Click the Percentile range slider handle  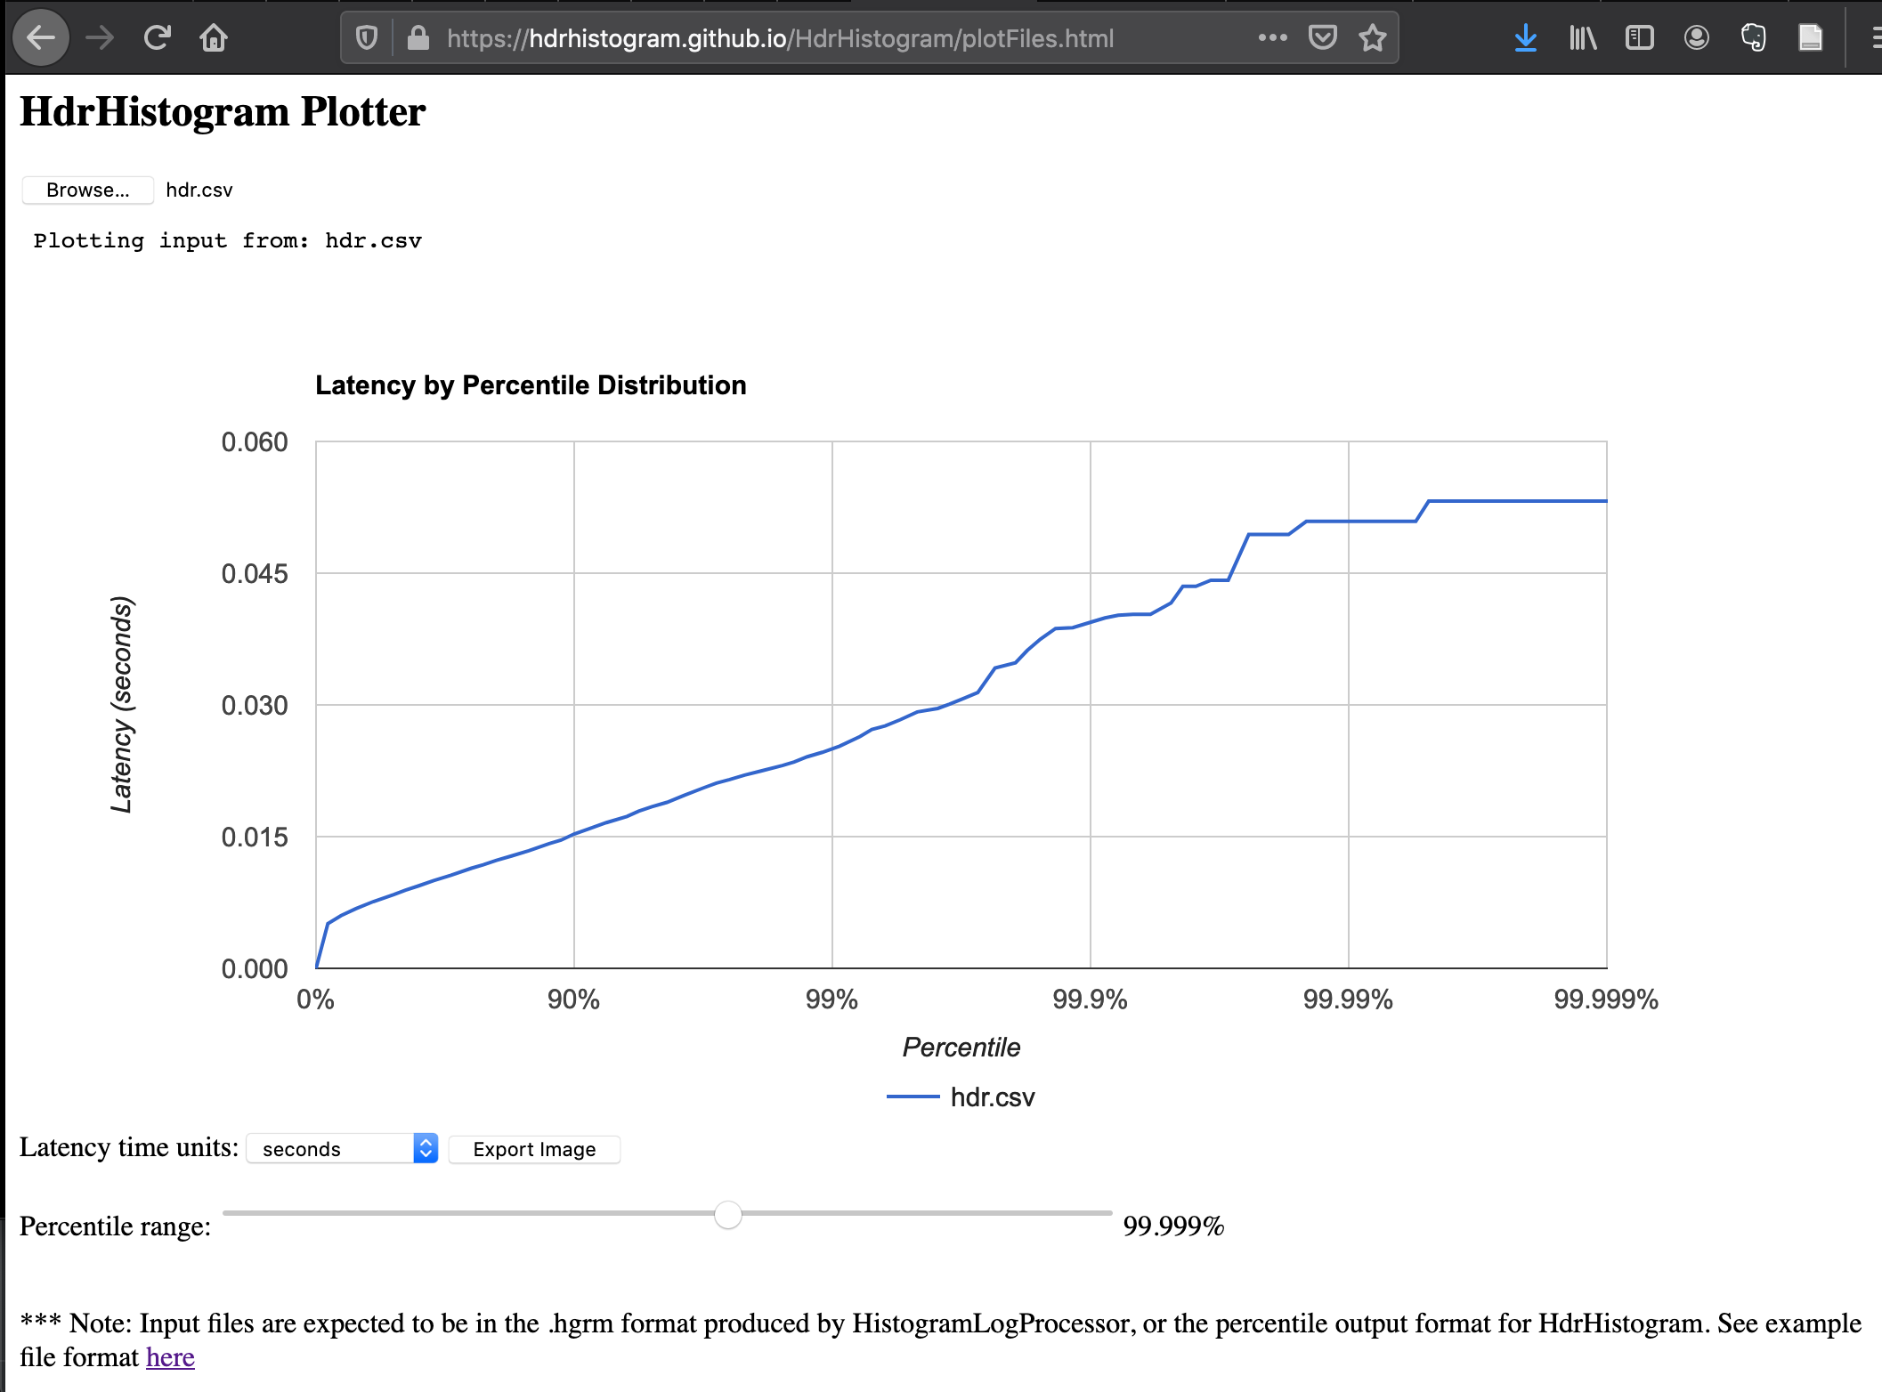pyautogui.click(x=727, y=1214)
